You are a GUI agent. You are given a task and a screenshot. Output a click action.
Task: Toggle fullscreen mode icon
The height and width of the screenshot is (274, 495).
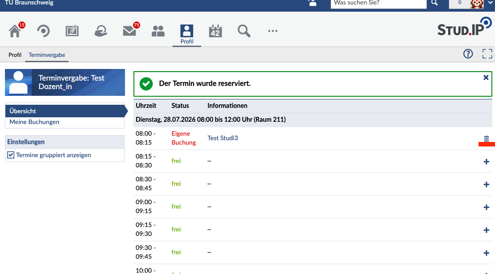(x=487, y=54)
